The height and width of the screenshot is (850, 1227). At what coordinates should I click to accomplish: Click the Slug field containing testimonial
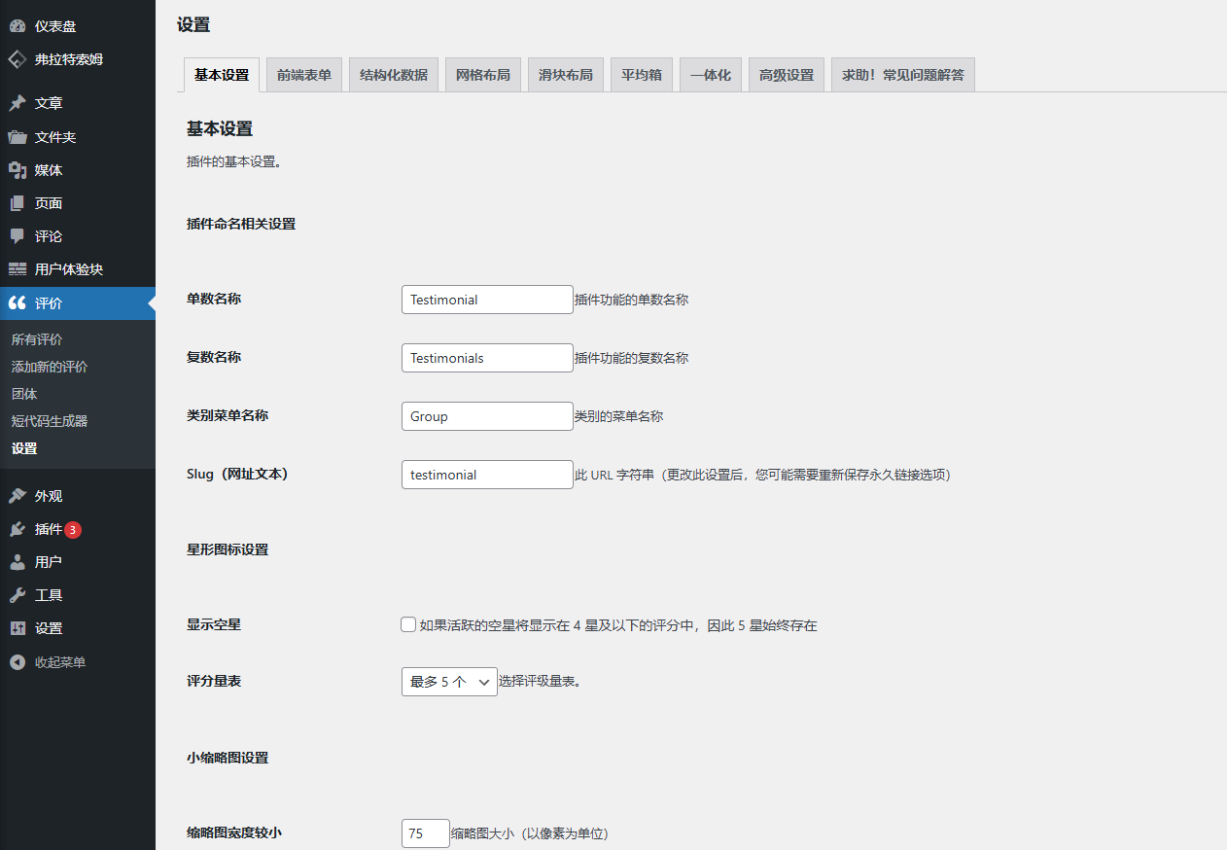point(487,475)
